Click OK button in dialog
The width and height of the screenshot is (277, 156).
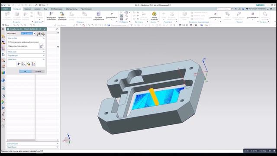pos(25,71)
